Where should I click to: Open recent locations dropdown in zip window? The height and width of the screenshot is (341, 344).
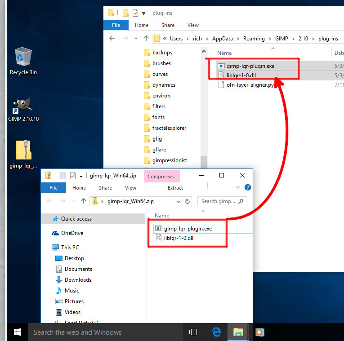(73, 201)
